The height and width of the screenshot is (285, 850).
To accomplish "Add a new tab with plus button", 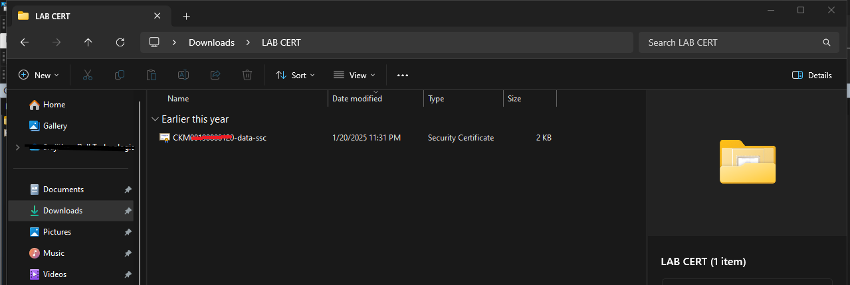I will (187, 16).
